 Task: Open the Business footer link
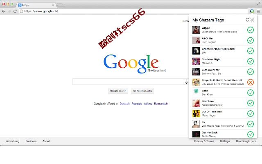[x=31, y=141]
